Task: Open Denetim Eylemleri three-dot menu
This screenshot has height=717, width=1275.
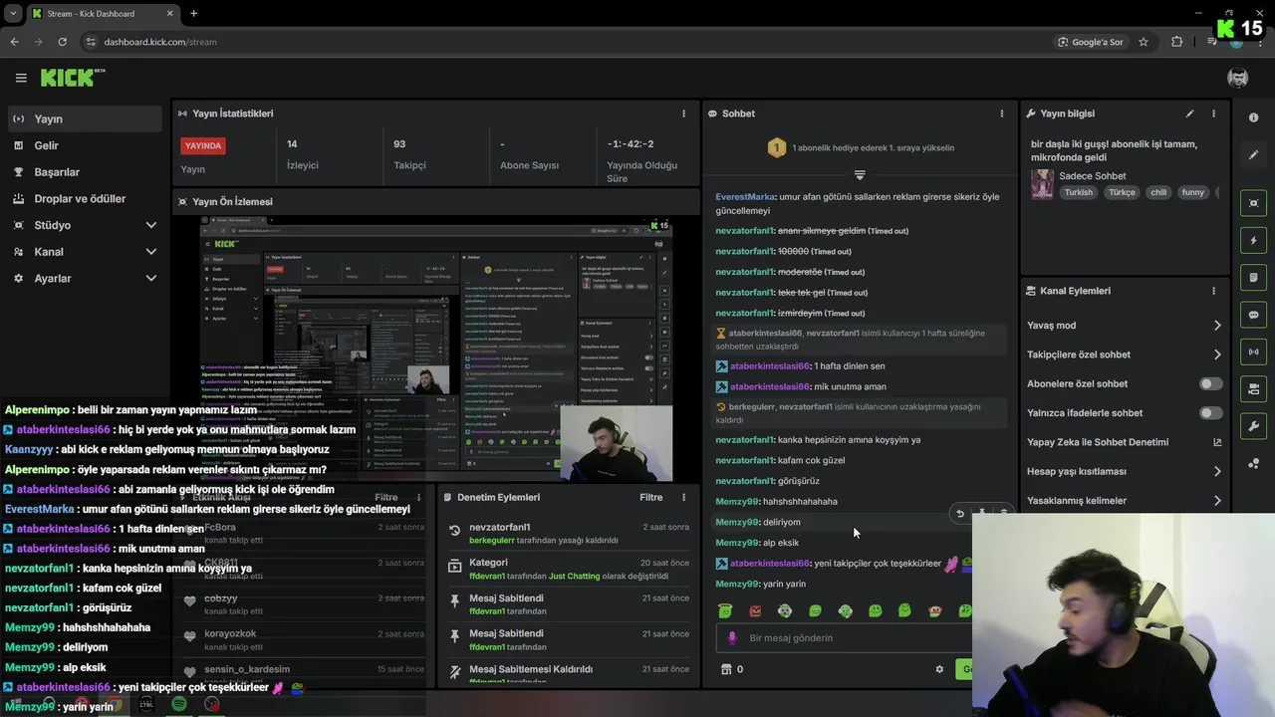Action: tap(683, 497)
